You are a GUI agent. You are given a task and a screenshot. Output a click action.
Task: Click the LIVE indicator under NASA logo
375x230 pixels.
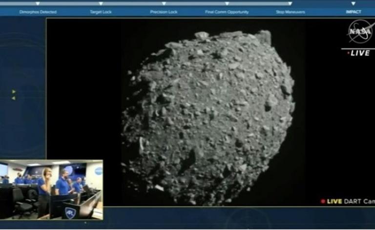point(359,53)
